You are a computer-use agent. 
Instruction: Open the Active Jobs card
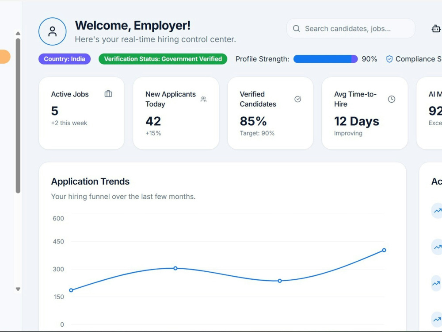81,113
